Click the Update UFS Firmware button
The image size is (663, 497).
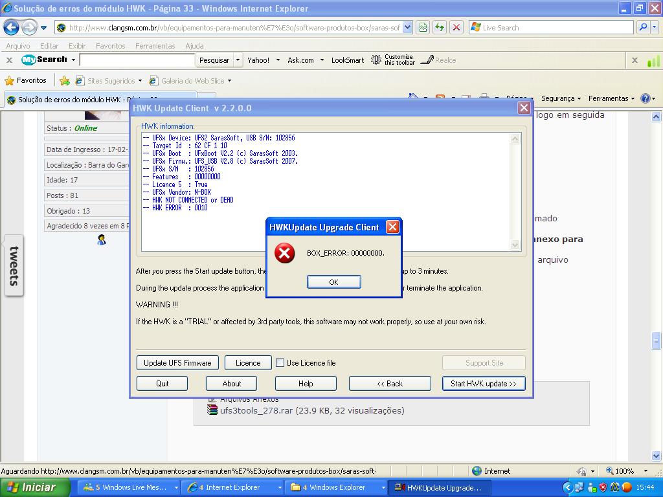[x=177, y=362]
